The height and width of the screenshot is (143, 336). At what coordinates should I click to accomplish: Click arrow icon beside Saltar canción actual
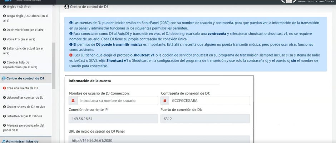(5, 49)
